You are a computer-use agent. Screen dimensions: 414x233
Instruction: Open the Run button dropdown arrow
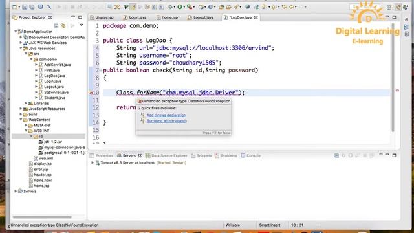[x=184, y=7]
